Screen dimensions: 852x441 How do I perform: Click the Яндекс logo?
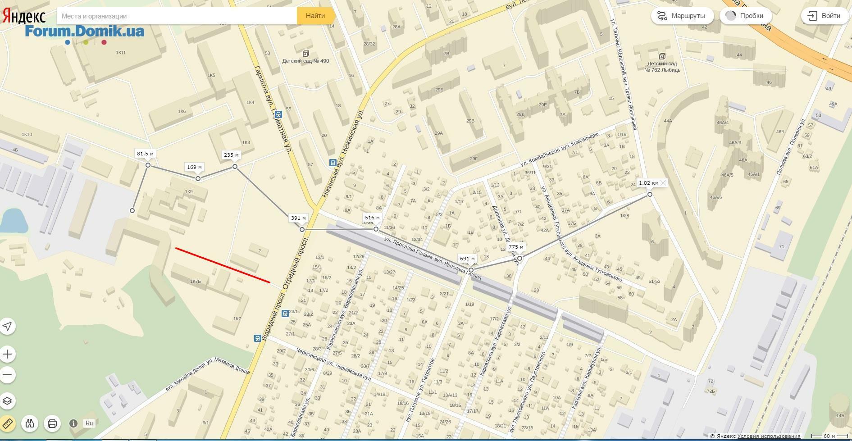pos(24,16)
